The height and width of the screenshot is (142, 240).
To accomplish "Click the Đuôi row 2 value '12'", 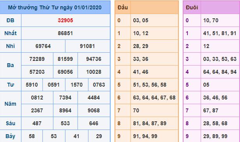I will pos(206,46).
